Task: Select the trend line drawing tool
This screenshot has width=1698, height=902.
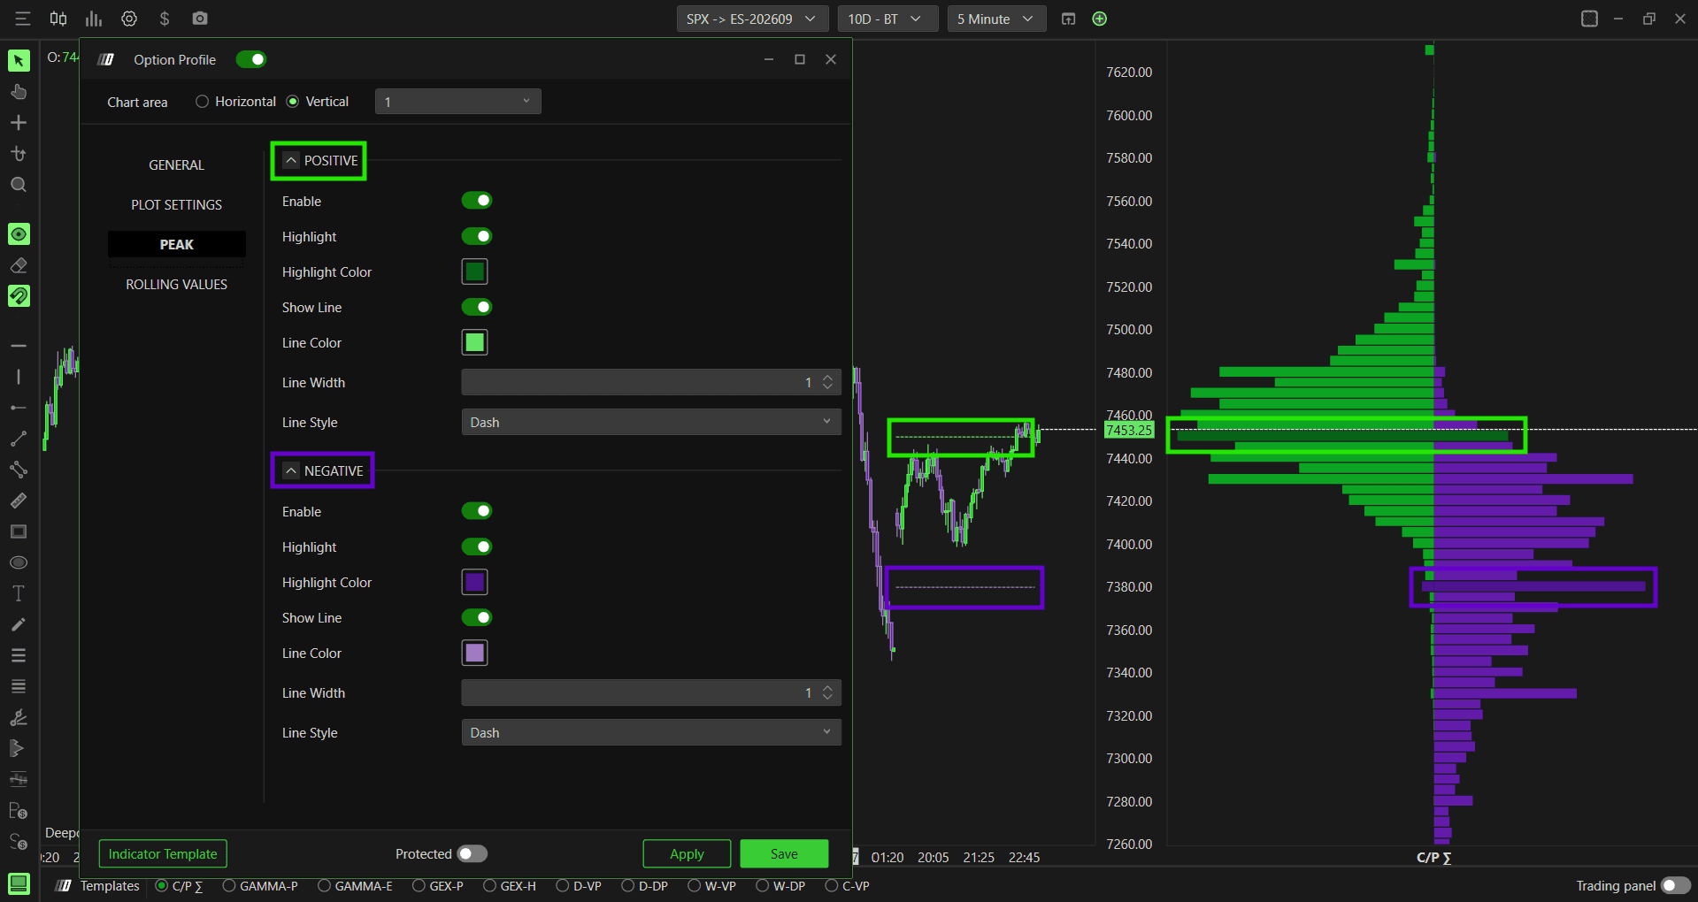Action: point(19,439)
